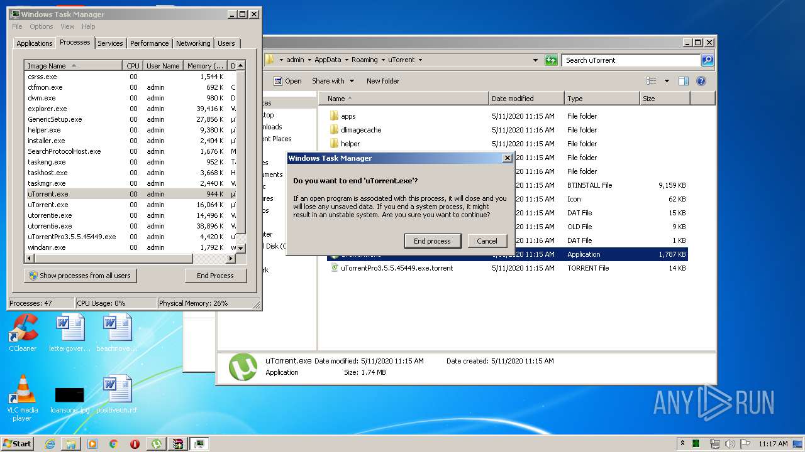This screenshot has height=452, width=805.
Task: Switch to the Services tab
Action: [110, 43]
